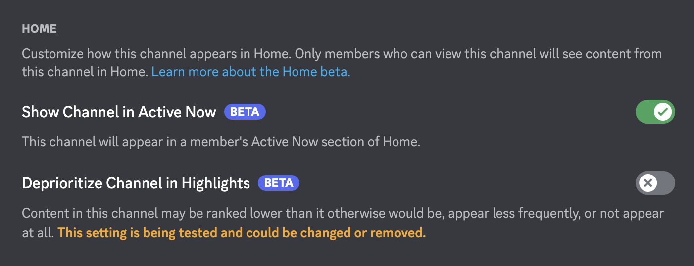Screen dimensions: 694x266
Task: Click the word Highlights in the Deprioritize title
Action: point(216,183)
